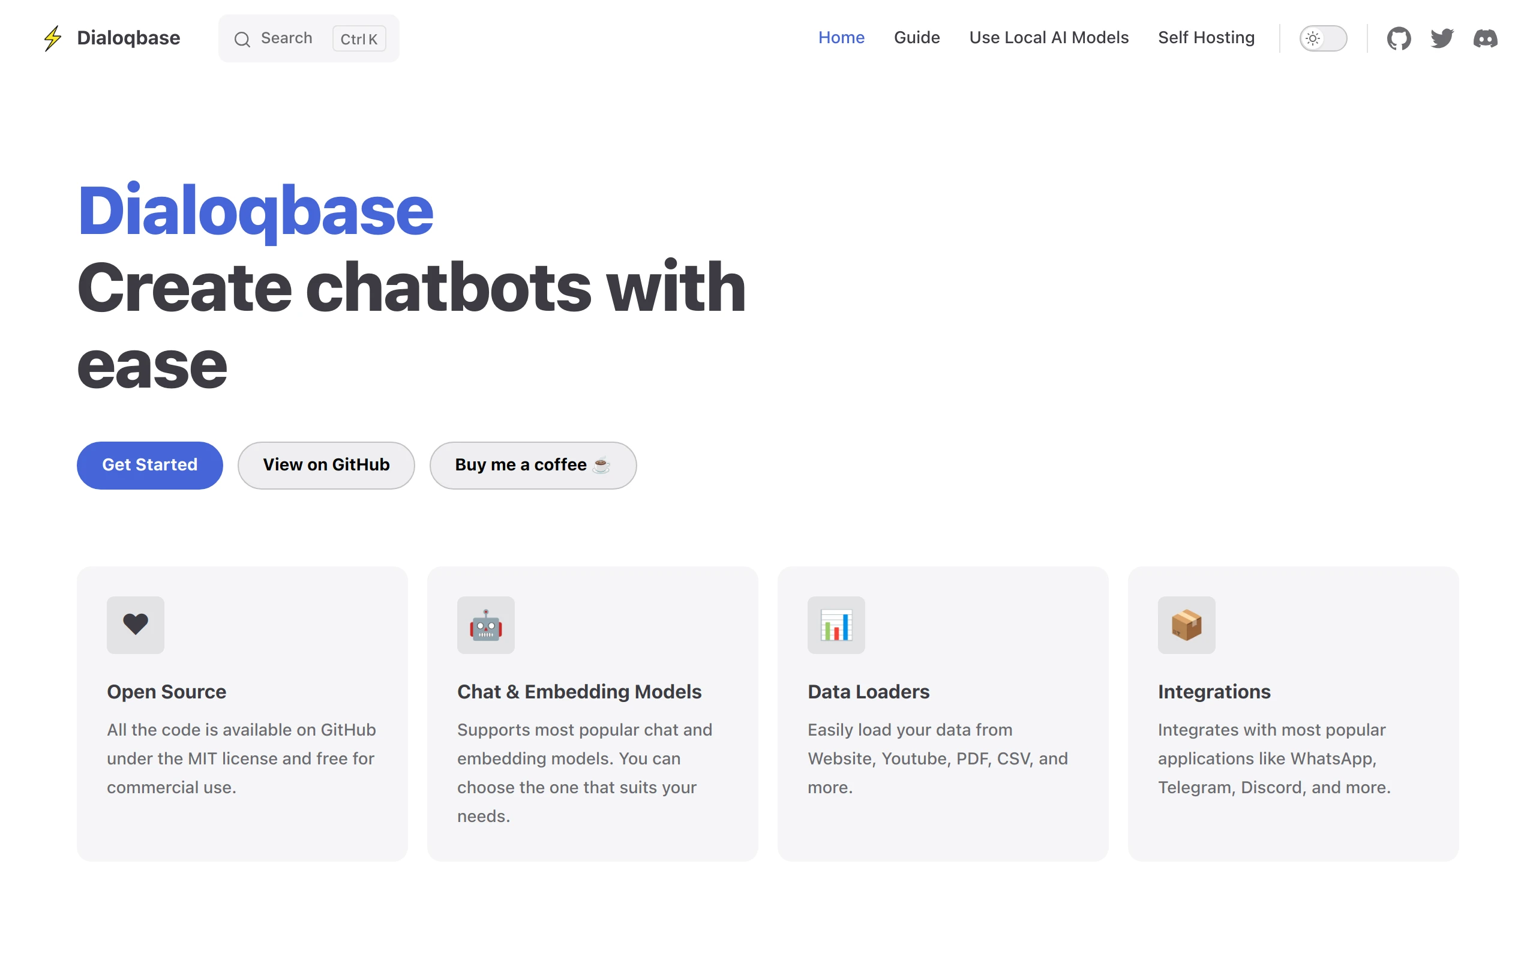Select the Home navigation item

point(841,37)
